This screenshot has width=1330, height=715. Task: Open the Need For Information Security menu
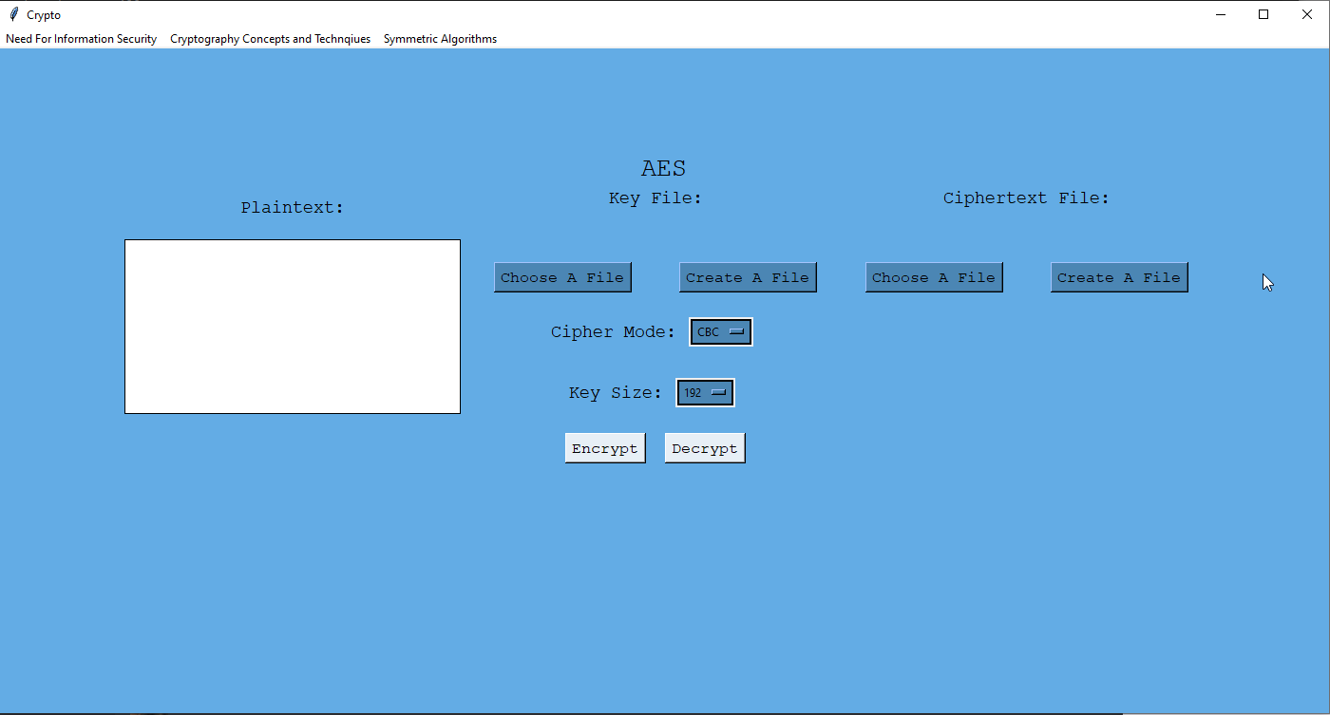click(82, 39)
